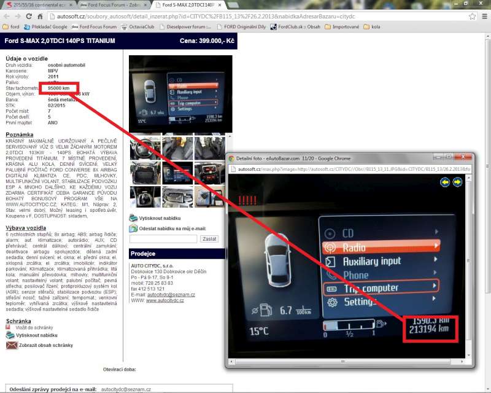This screenshot has height=393, width=491.
Task: Click the Vložit do schránky icon
Action: tap(9, 327)
